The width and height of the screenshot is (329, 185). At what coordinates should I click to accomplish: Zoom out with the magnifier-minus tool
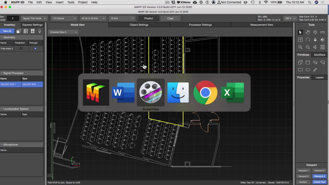click(308, 47)
